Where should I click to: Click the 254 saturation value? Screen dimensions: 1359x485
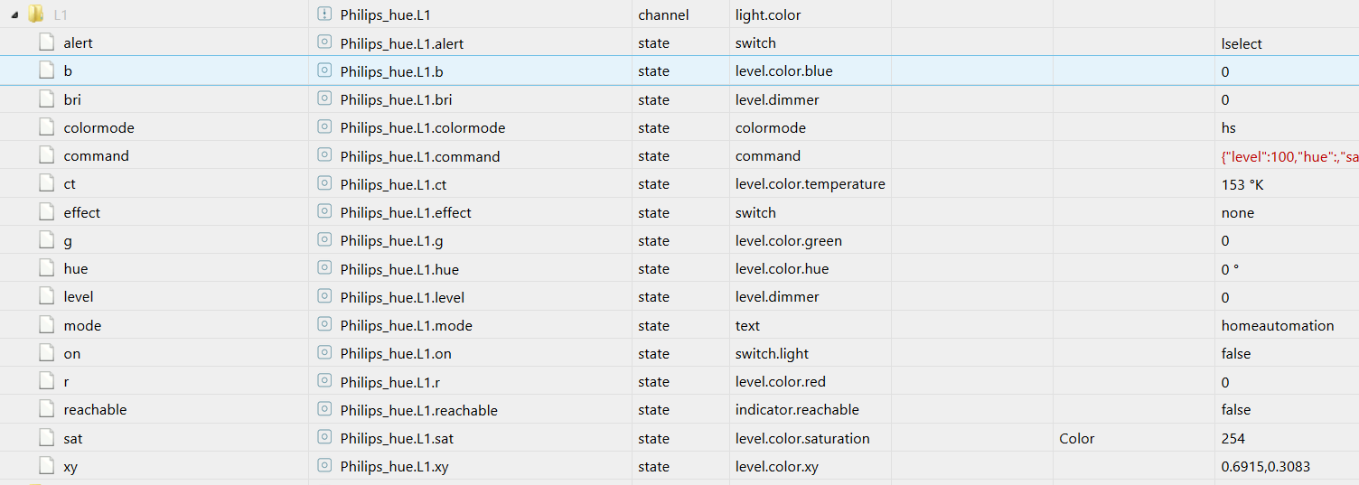[1233, 438]
